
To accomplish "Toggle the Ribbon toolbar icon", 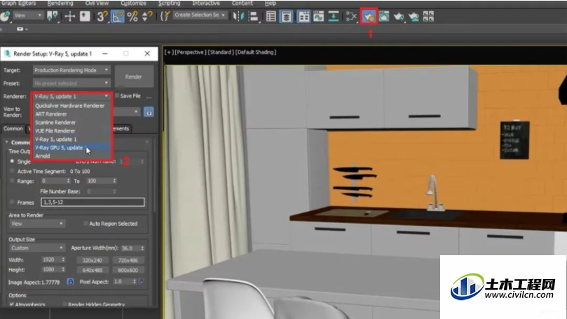I will [x=303, y=16].
